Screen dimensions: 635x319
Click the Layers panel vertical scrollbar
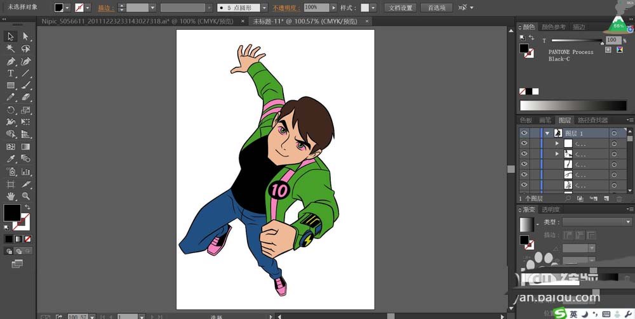coord(630,160)
